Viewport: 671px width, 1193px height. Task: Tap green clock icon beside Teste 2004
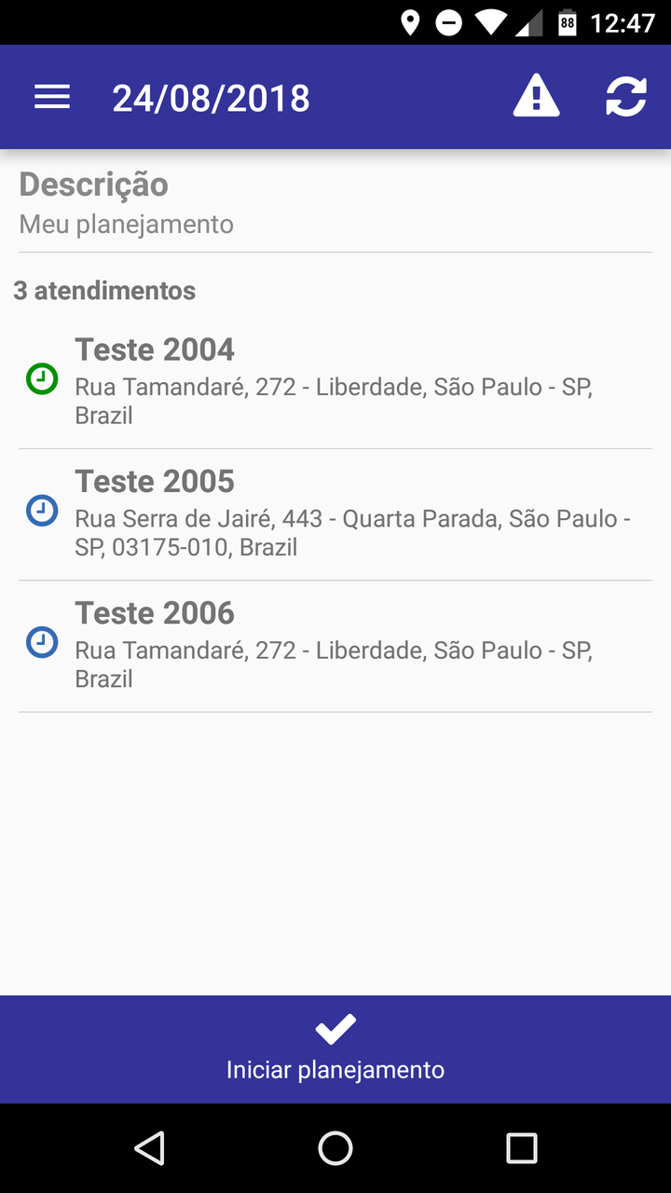pos(42,379)
